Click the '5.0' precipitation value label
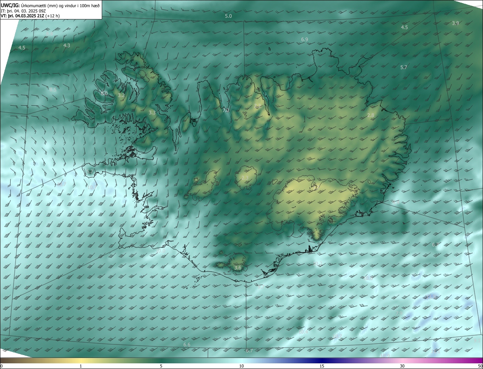The width and height of the screenshot is (483, 369). tap(228, 16)
